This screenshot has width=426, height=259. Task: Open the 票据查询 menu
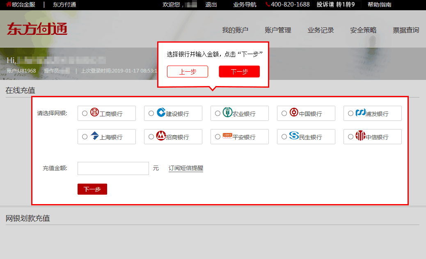coord(406,30)
